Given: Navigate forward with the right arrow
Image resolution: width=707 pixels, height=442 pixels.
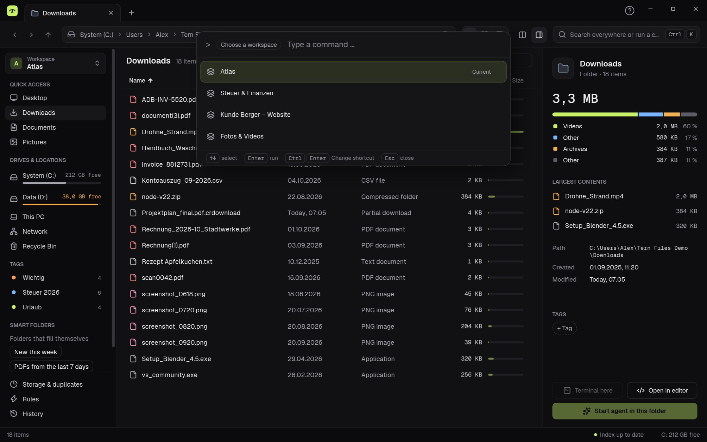Looking at the screenshot, I should point(31,35).
